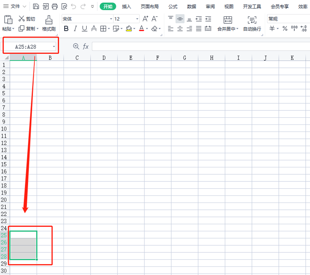Screen dimensions: 310x275
Task: Select column D header
Action: click(104, 58)
